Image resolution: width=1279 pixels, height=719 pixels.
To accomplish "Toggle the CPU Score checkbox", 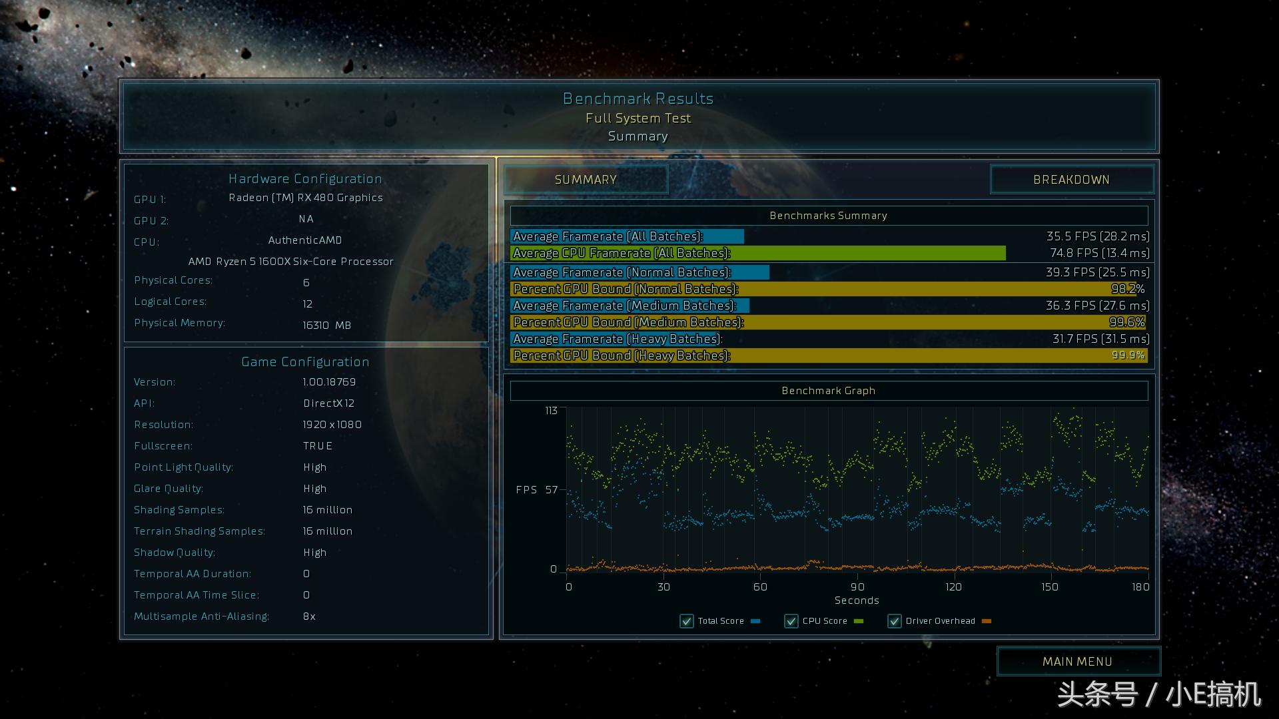I will tap(791, 621).
